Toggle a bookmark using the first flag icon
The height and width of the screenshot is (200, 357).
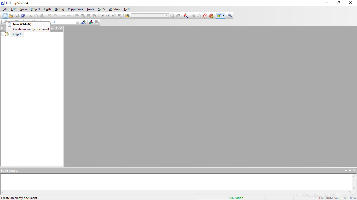(x=77, y=16)
